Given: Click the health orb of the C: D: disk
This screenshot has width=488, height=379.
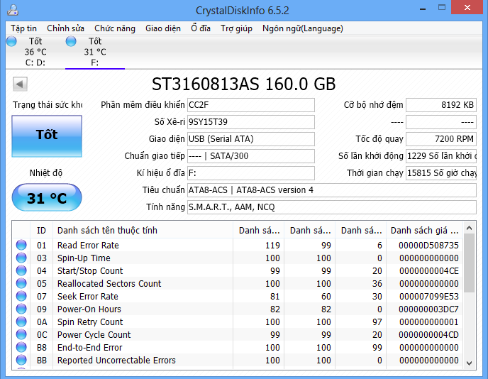Looking at the screenshot, I should pyautogui.click(x=11, y=42).
